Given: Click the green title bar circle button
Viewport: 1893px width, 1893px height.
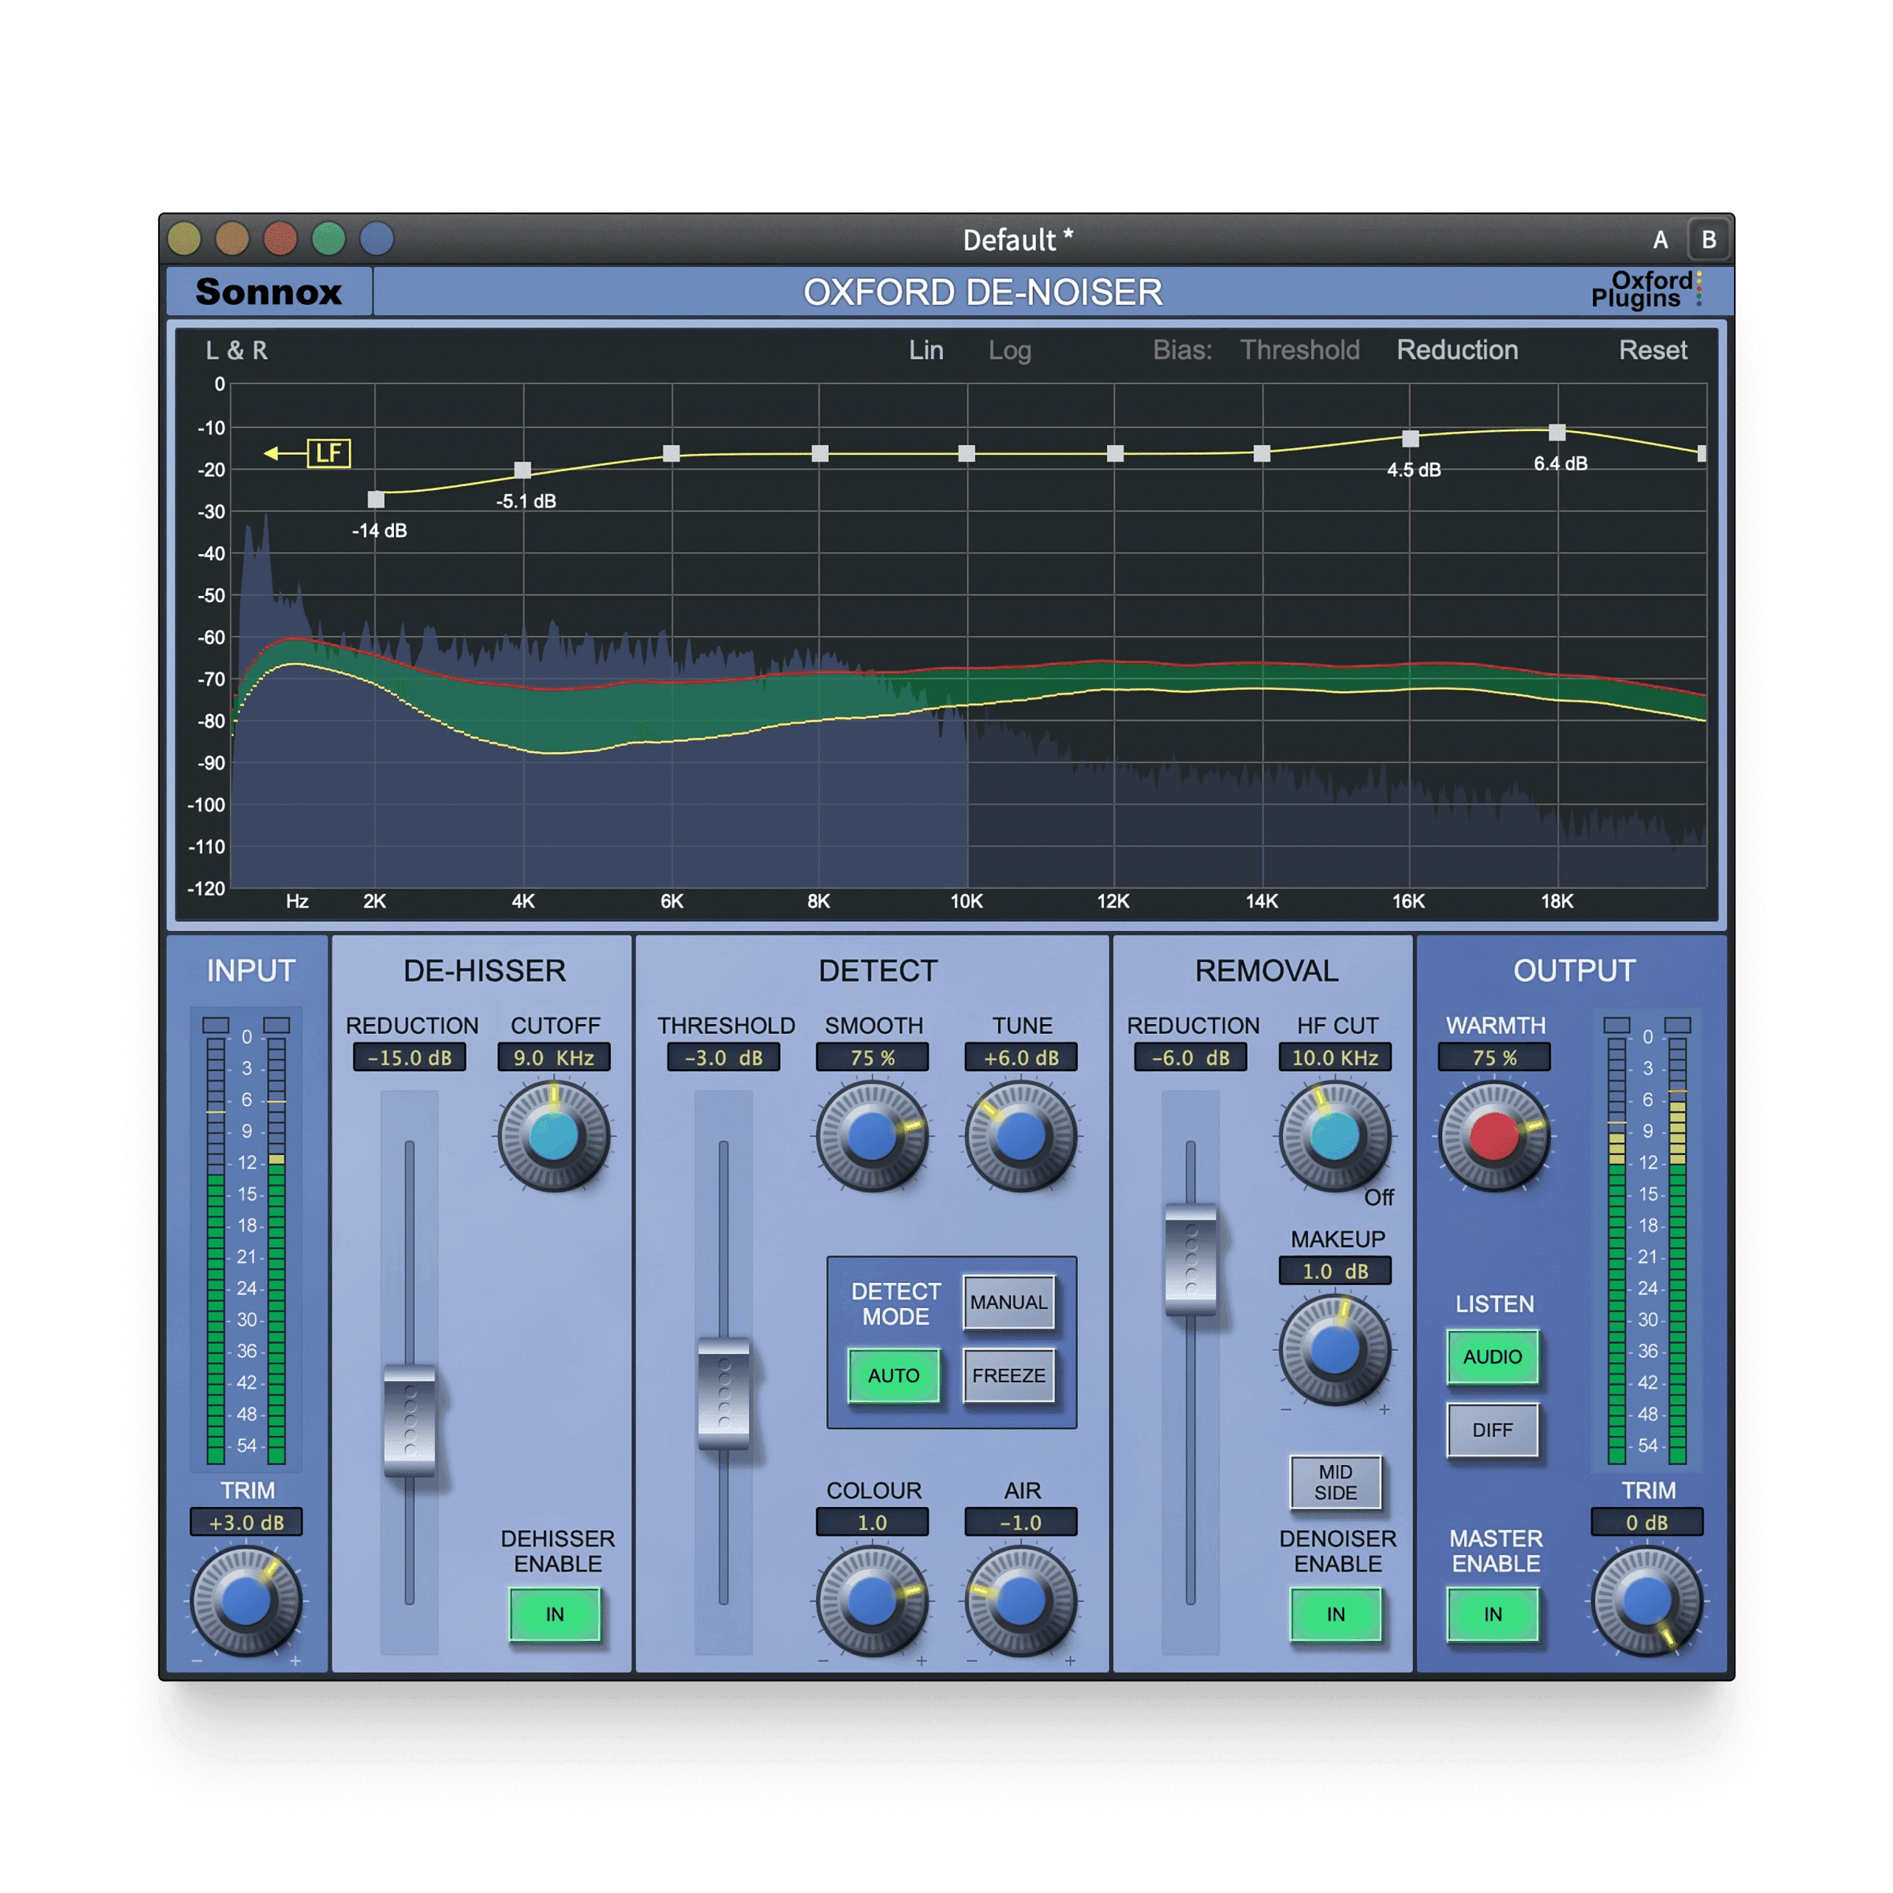Looking at the screenshot, I should click(x=328, y=238).
